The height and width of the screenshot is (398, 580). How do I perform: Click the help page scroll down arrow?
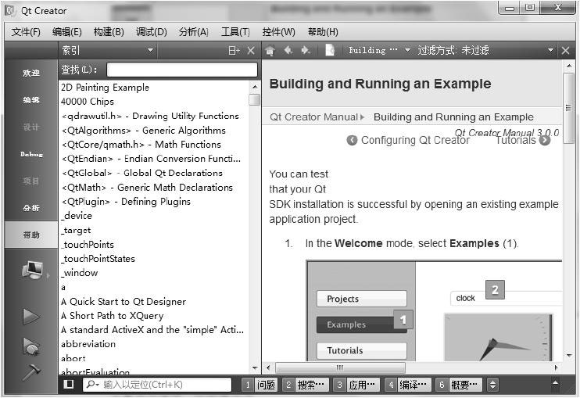[x=569, y=356]
